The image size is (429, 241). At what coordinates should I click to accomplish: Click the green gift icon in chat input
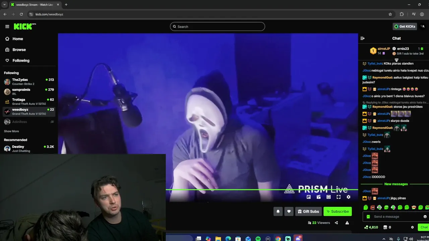tap(368, 217)
